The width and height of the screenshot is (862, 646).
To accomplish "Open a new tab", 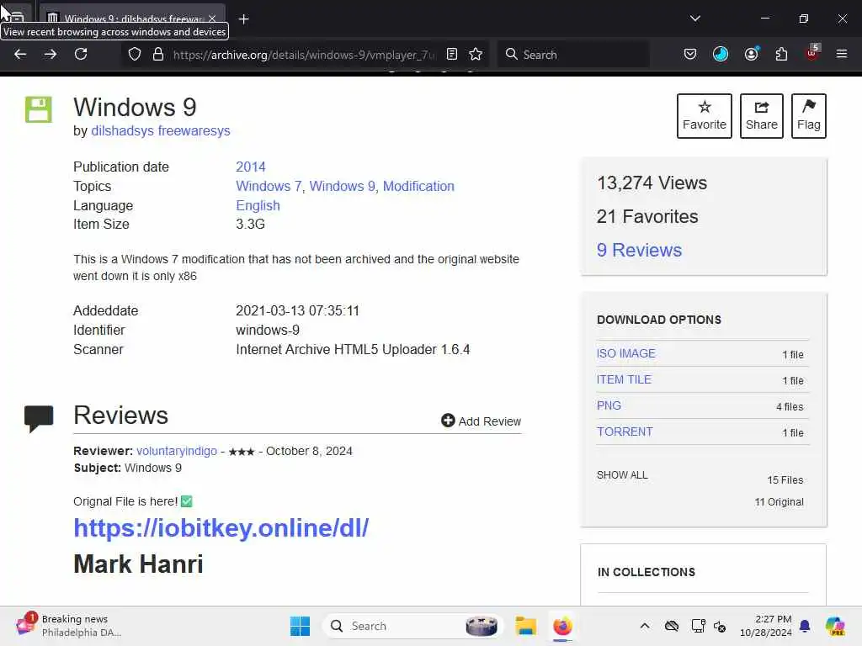I will click(x=243, y=19).
